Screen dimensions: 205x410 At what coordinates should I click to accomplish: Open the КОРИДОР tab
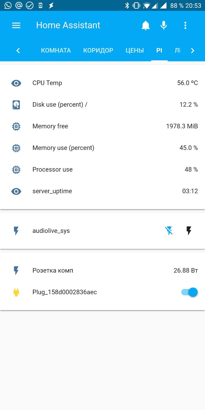[x=98, y=51]
